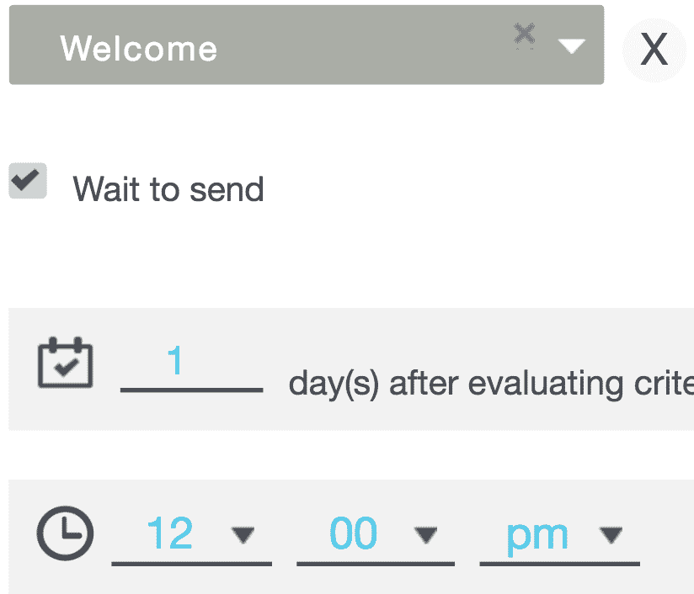Uncheck the Wait to send checkbox
Viewport: 694px width, 594px height.
pyautogui.click(x=28, y=181)
